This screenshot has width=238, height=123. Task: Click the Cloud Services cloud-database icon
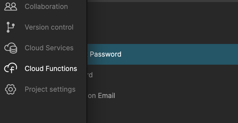tap(11, 48)
